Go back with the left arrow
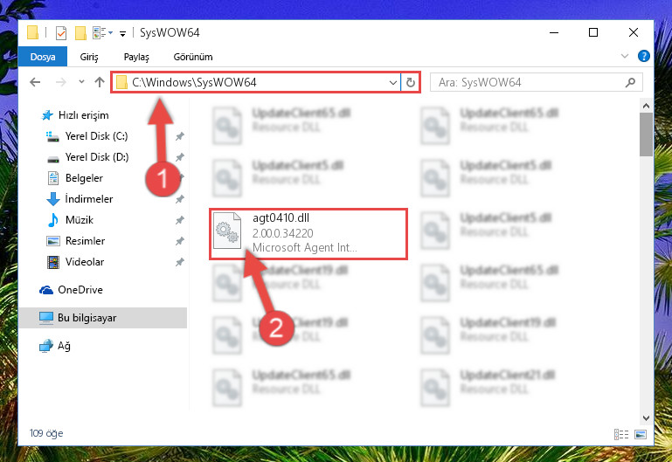The height and width of the screenshot is (462, 672). click(x=35, y=82)
